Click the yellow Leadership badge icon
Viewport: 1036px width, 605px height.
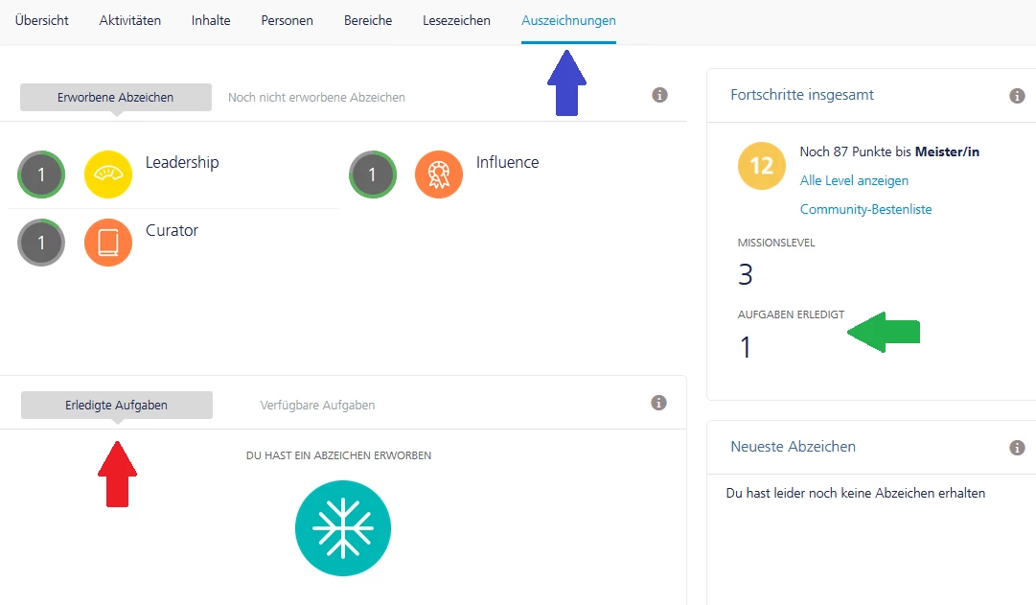(108, 175)
